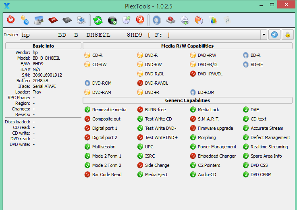Click the Spare Area Info label
Viewport: 297px width, 210px height.
pos(266,156)
